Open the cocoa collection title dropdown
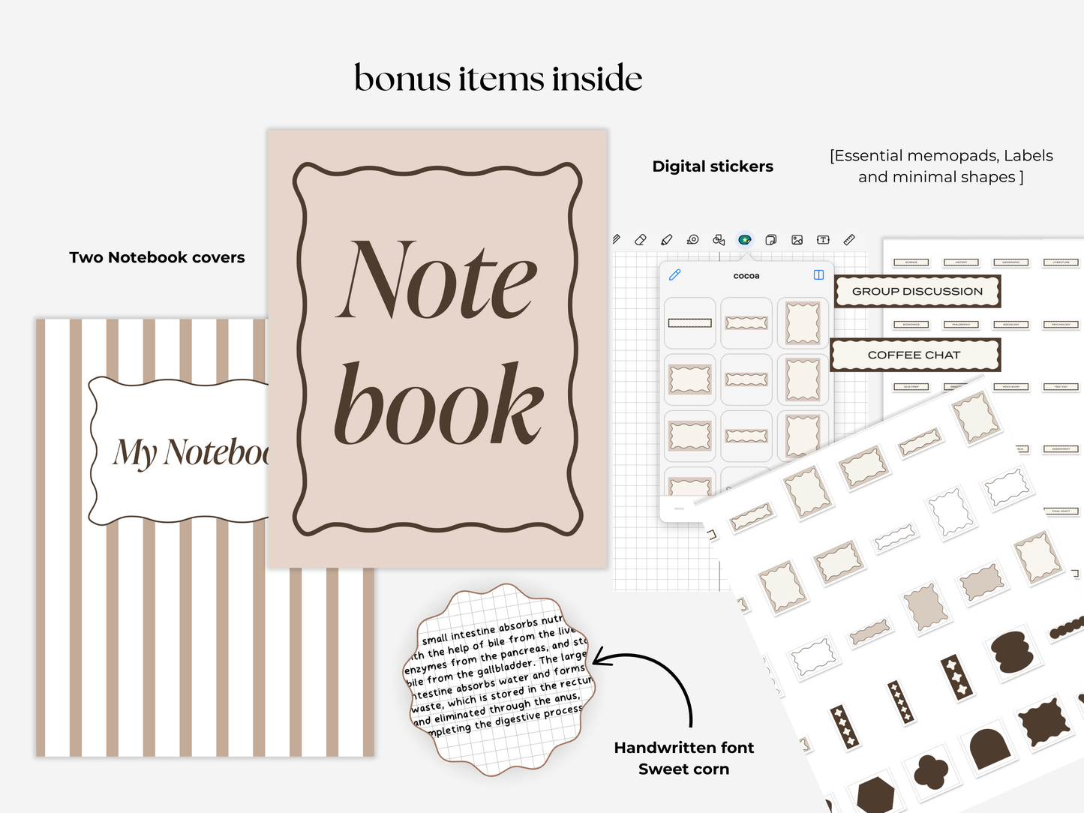The image size is (1084, 813). click(746, 275)
